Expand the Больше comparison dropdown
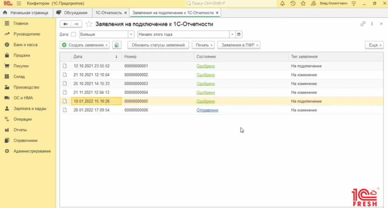388x208 pixels. tap(131, 34)
